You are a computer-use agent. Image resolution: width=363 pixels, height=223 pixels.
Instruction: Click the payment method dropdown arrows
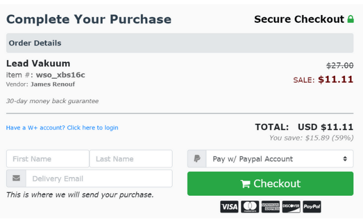[x=345, y=159]
